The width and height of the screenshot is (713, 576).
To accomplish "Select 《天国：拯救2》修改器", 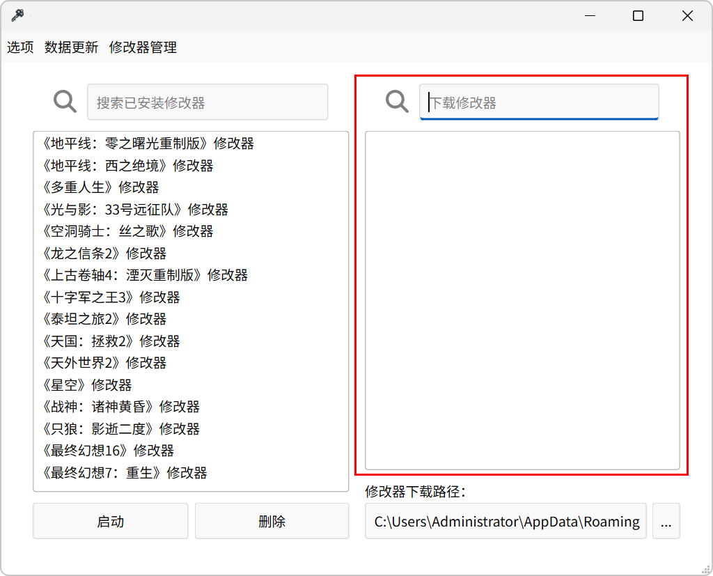I will tap(191, 341).
